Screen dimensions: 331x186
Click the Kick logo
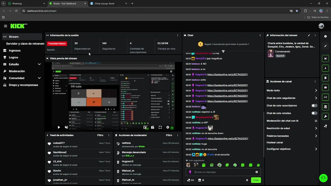[19, 26]
